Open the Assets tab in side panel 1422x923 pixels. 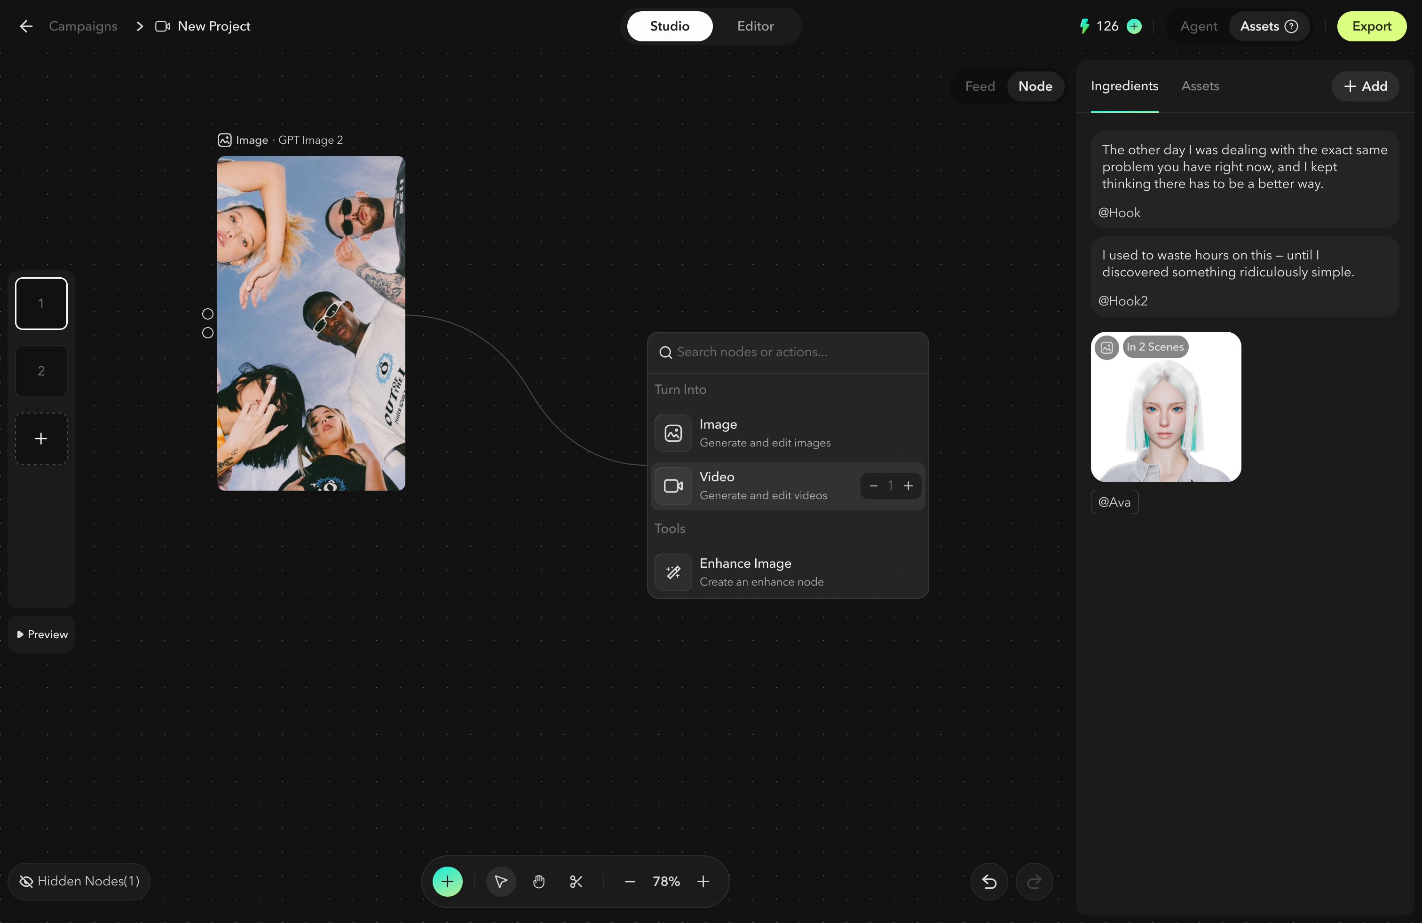1200,86
